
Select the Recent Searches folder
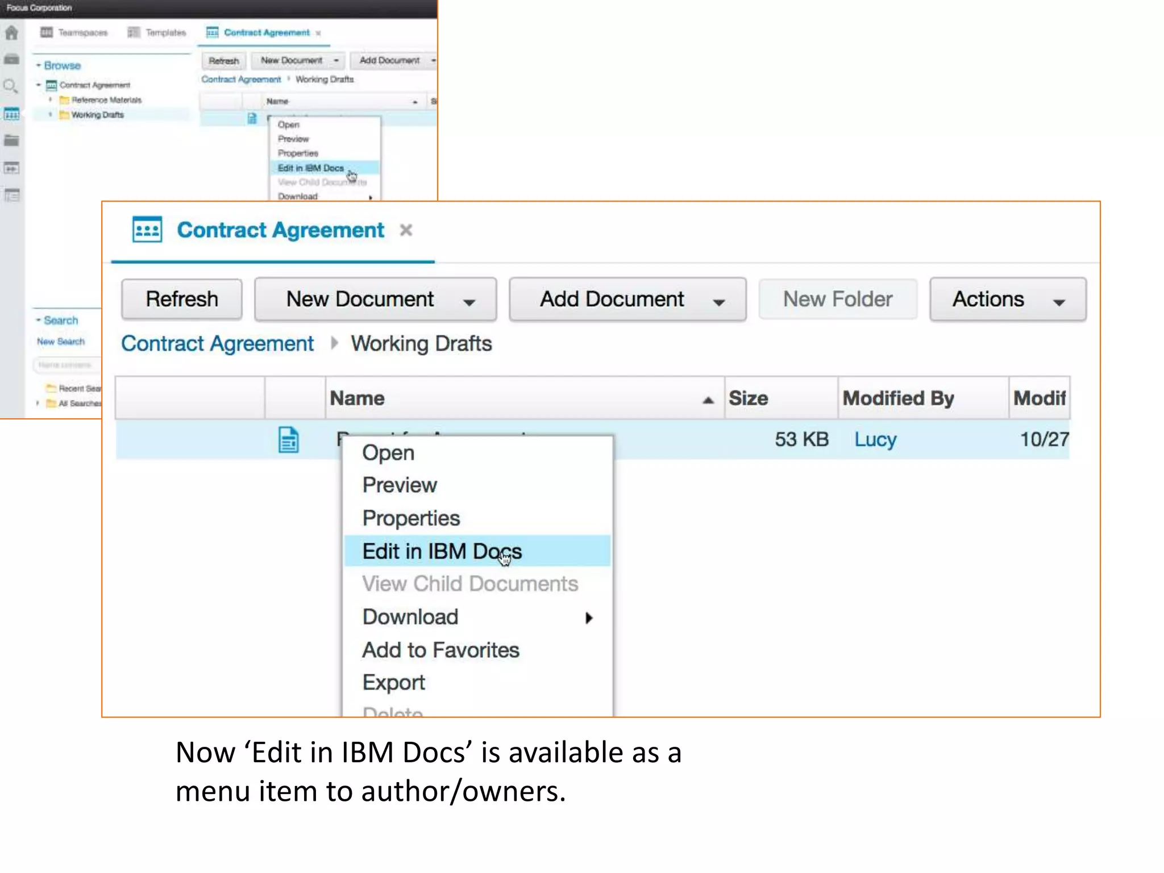(74, 389)
